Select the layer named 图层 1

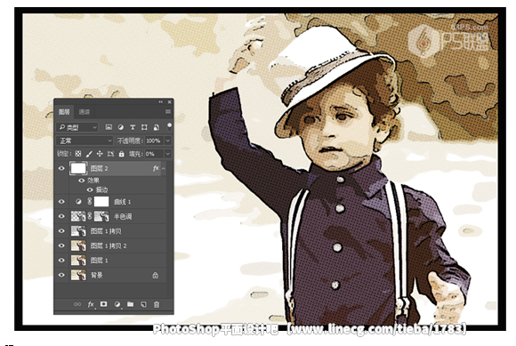[99, 260]
